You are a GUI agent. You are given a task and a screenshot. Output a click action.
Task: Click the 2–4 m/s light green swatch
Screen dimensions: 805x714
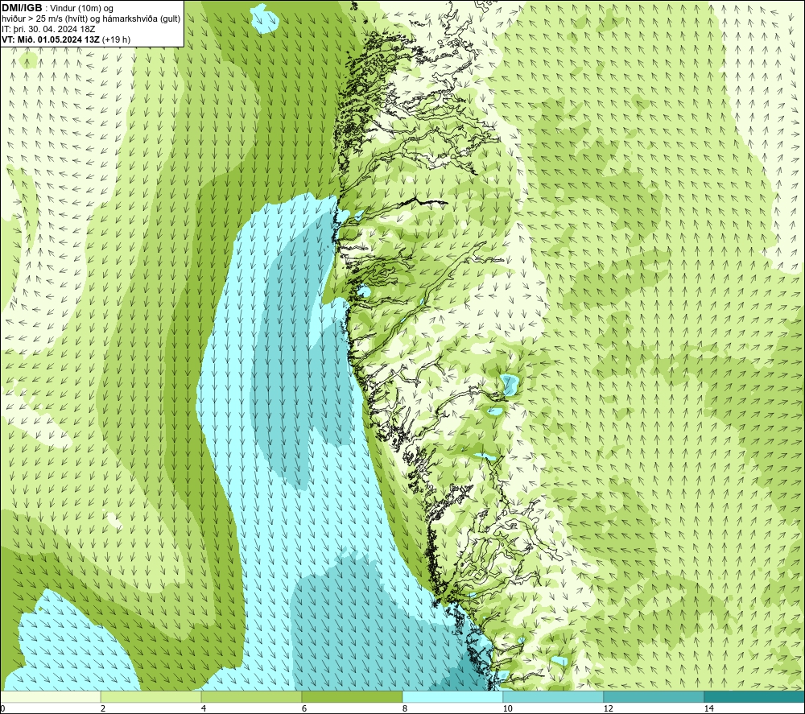point(151,696)
